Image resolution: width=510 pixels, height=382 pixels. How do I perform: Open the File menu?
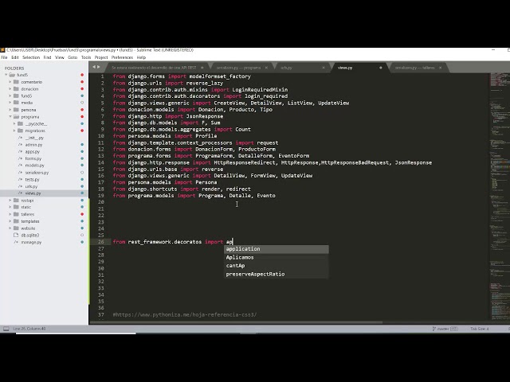(x=4, y=57)
